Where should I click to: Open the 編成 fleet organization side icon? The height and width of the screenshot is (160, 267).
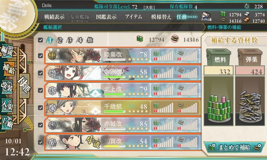point(7,51)
